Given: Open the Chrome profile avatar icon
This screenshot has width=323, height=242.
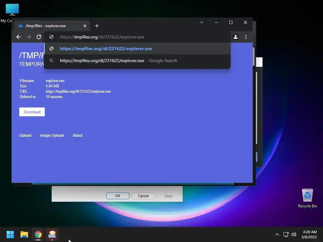Looking at the screenshot, I should pyautogui.click(x=235, y=37).
